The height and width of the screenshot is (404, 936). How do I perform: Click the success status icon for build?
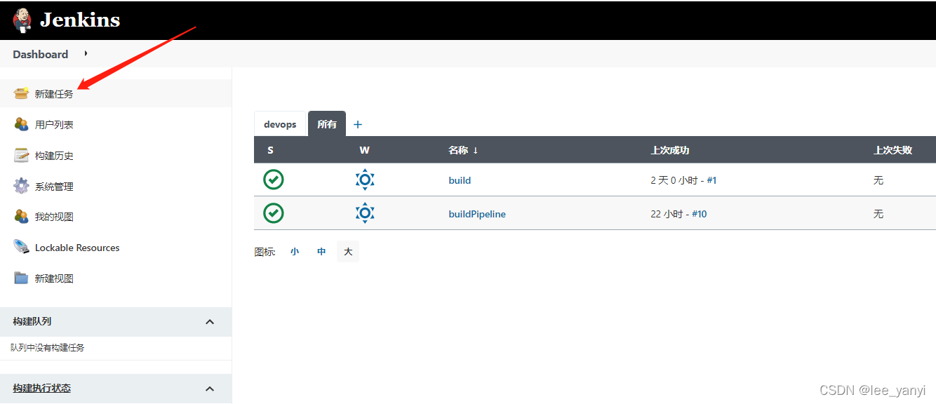click(274, 180)
